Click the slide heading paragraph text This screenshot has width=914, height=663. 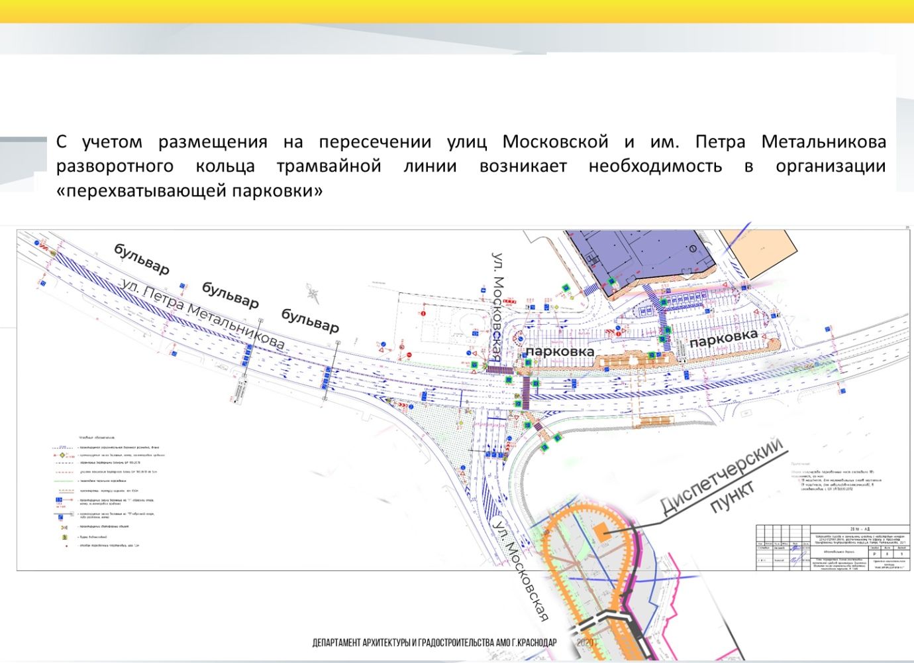tap(470, 166)
